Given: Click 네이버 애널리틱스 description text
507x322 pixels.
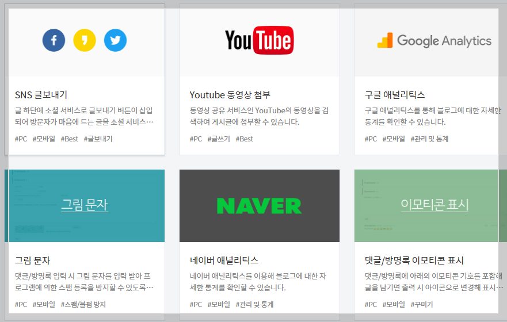Looking at the screenshot, I should (258, 282).
